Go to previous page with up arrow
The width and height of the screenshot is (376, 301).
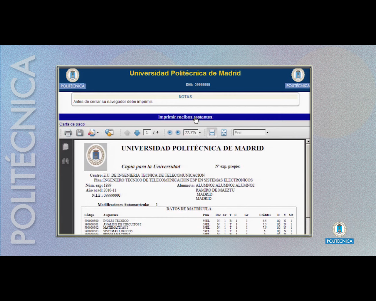pyautogui.click(x=127, y=133)
